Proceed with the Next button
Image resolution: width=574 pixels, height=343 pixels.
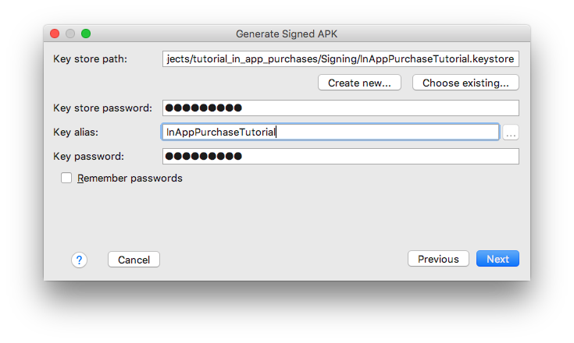[497, 259]
